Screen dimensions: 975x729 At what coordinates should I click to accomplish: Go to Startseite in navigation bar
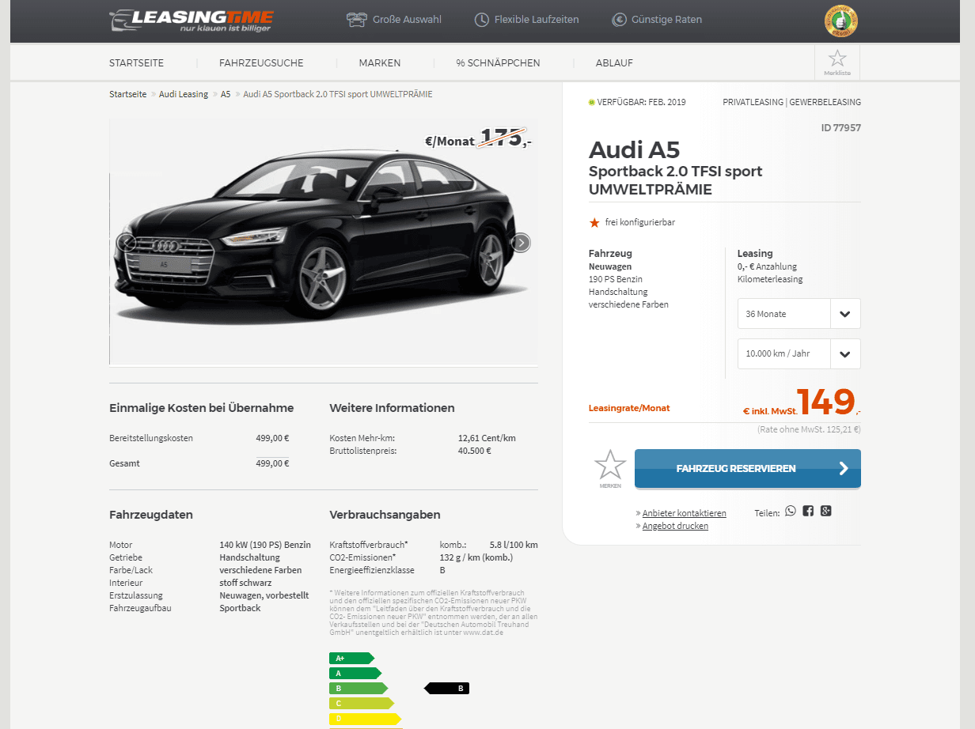point(135,63)
